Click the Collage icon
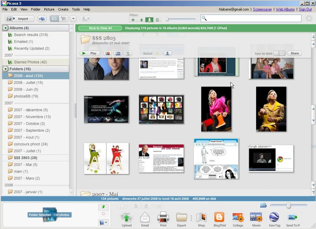Image resolution: width=316 pixels, height=229 pixels. coord(238,219)
